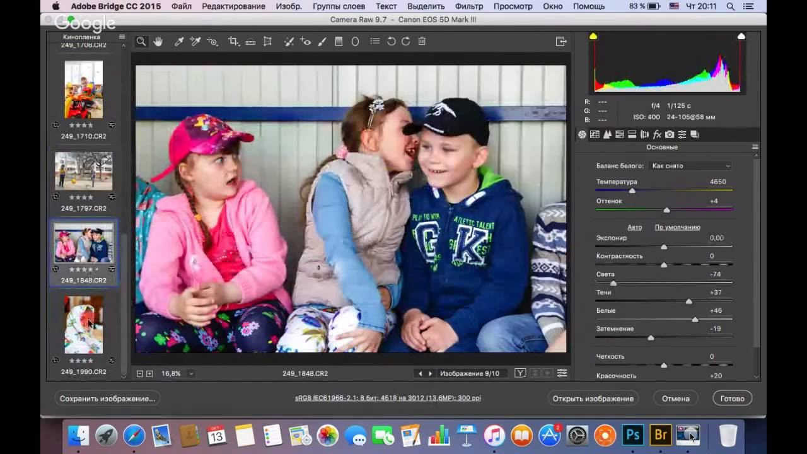Viewport: 807px width, 454px height.
Task: Select the Graduated Filter tool
Action: (x=339, y=42)
